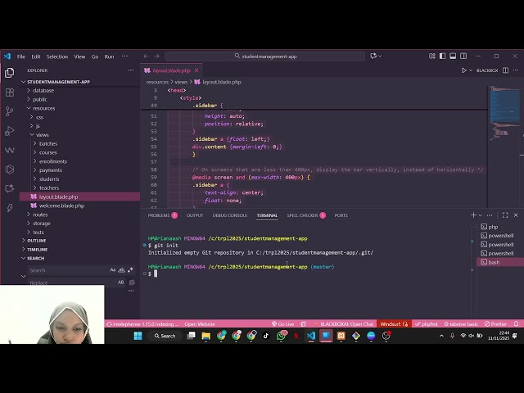Switch to the DEBUG CONSOLE tab
Screen dimensions: 524x393
coord(230,215)
